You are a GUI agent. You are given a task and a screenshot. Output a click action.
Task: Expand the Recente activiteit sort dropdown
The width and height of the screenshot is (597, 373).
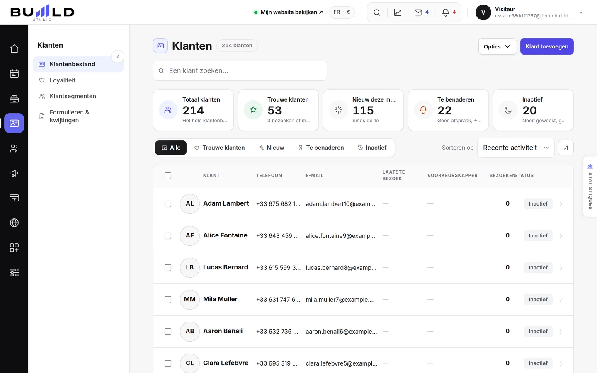tap(516, 148)
